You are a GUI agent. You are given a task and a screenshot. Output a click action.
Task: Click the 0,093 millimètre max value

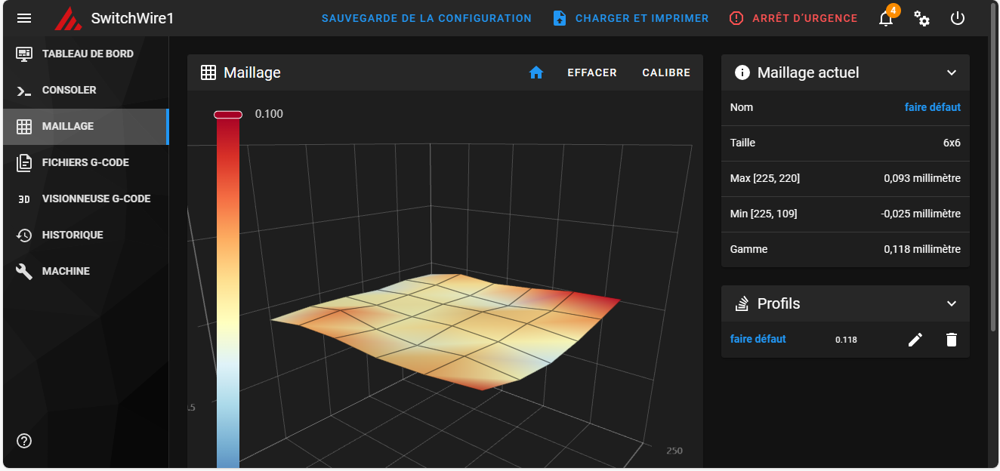pyautogui.click(x=922, y=178)
